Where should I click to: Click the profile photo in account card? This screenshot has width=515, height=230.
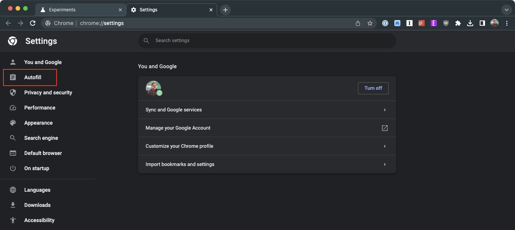153,88
